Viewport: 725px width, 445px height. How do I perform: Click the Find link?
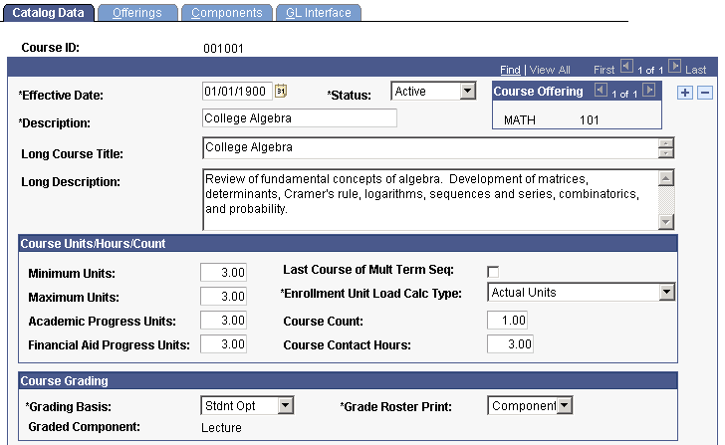point(510,70)
